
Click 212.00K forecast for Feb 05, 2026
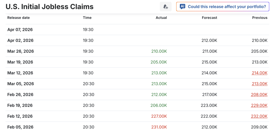[209, 127]
